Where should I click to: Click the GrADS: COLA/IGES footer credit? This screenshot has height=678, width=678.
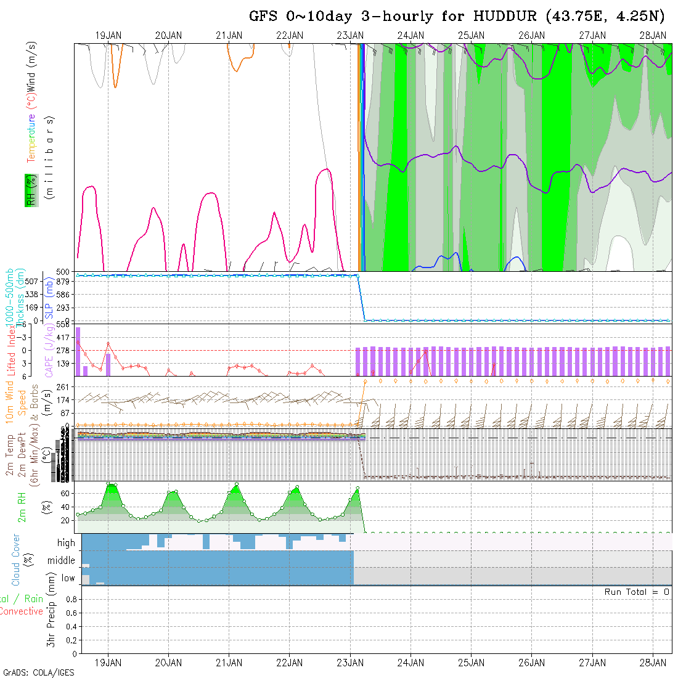[38, 672]
